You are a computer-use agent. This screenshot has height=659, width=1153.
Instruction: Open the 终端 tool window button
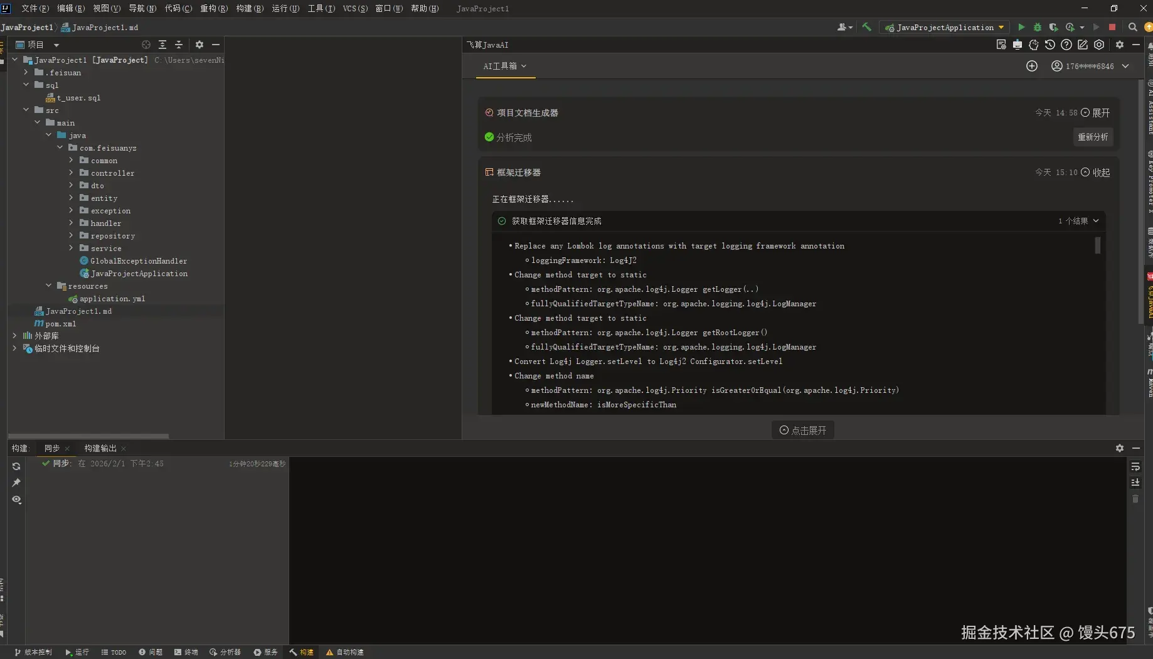point(186,652)
